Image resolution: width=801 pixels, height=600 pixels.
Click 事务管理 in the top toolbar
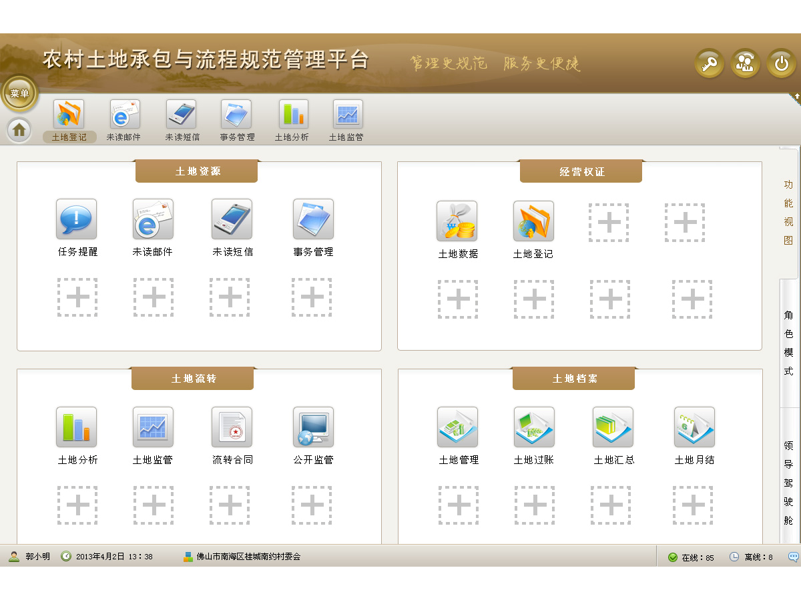coord(237,121)
